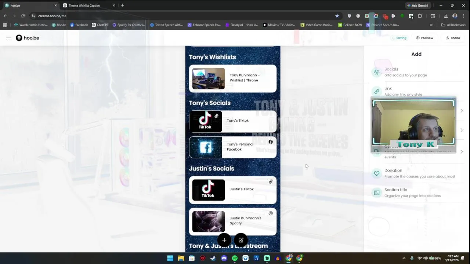Click Facebook icon on Tony's Personal Facebook card
470x264 pixels.
[x=271, y=142]
